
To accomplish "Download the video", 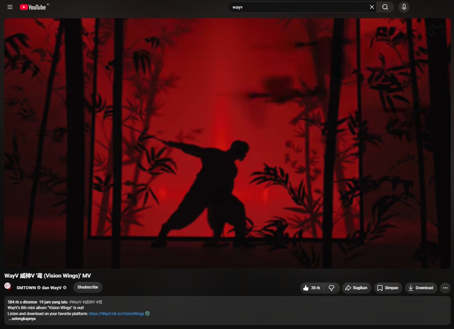I will pyautogui.click(x=421, y=288).
